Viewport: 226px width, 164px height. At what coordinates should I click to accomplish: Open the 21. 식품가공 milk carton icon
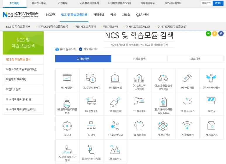211,125
